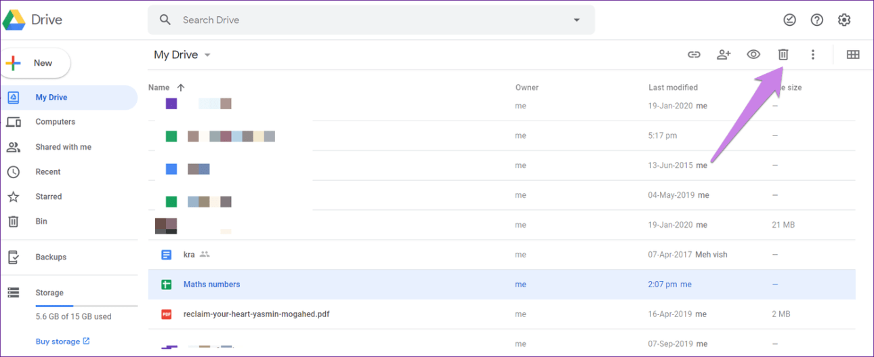Viewport: 874px width, 357px height.
Task: Expand the My Drive dropdown arrow
Action: point(207,56)
